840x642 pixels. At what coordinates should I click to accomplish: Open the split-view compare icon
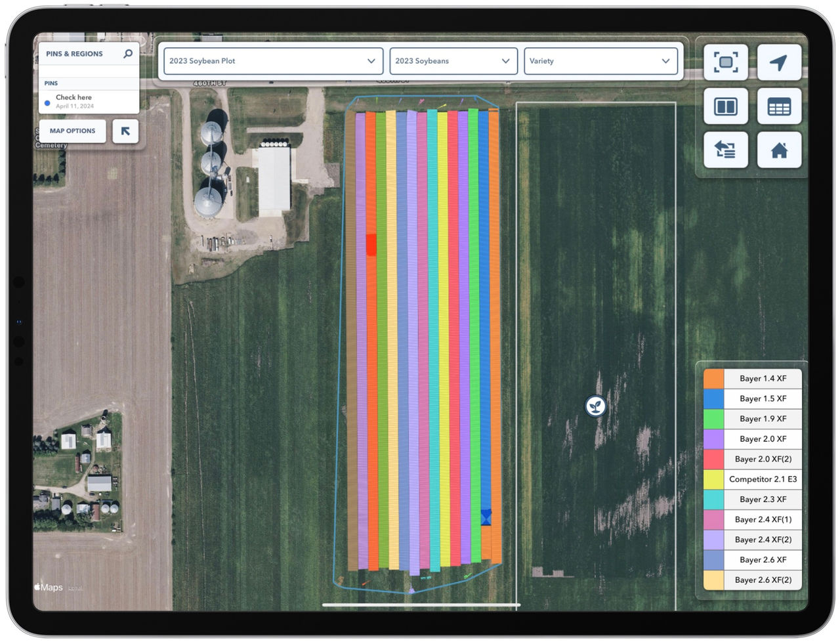726,106
